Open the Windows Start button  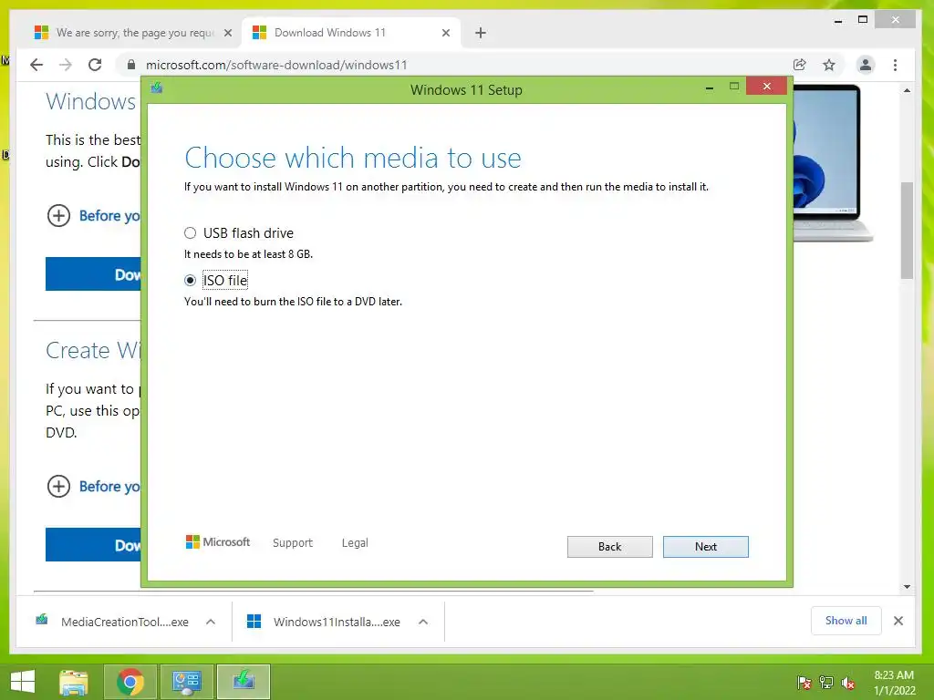click(23, 682)
